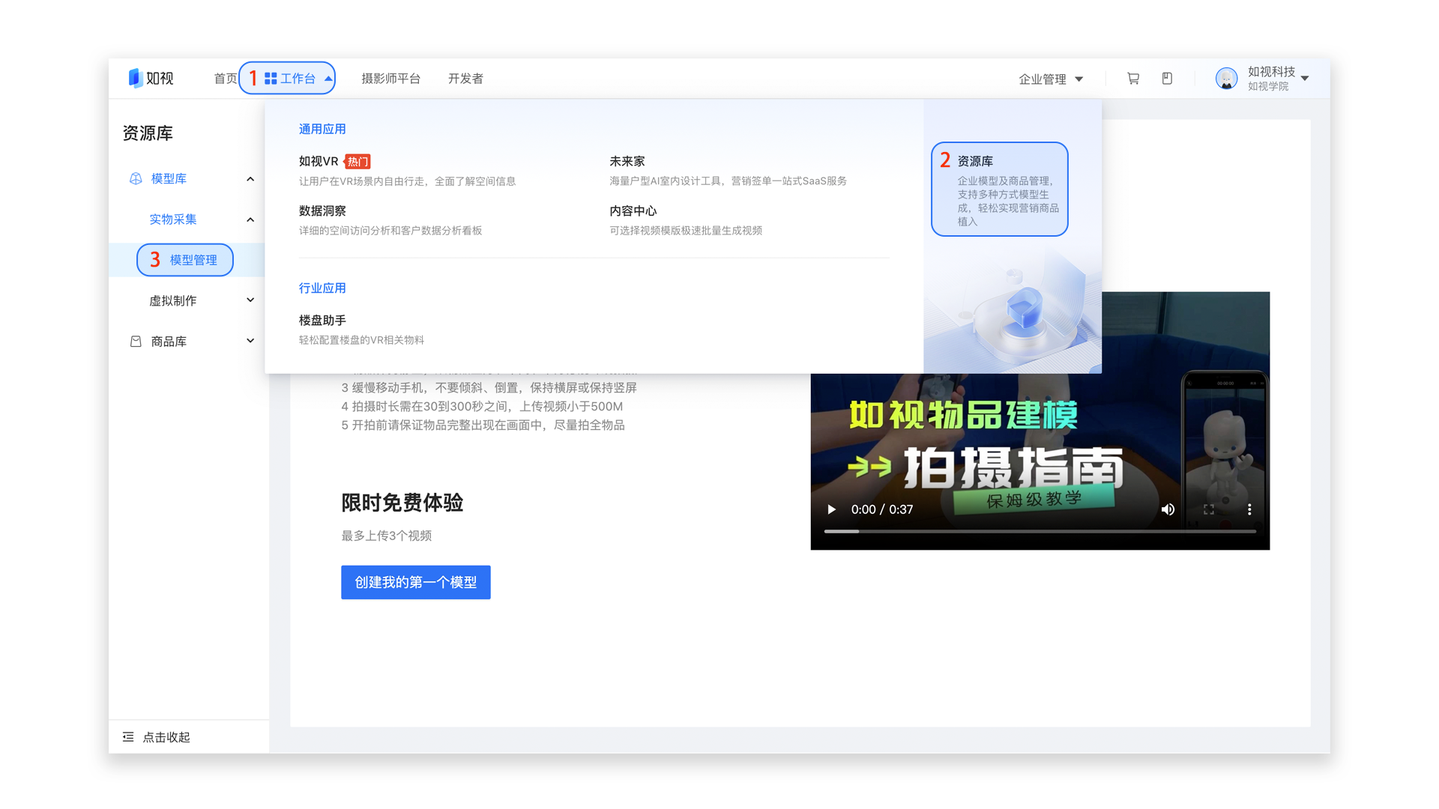Open the 资源库 card in dropdown

(1000, 189)
